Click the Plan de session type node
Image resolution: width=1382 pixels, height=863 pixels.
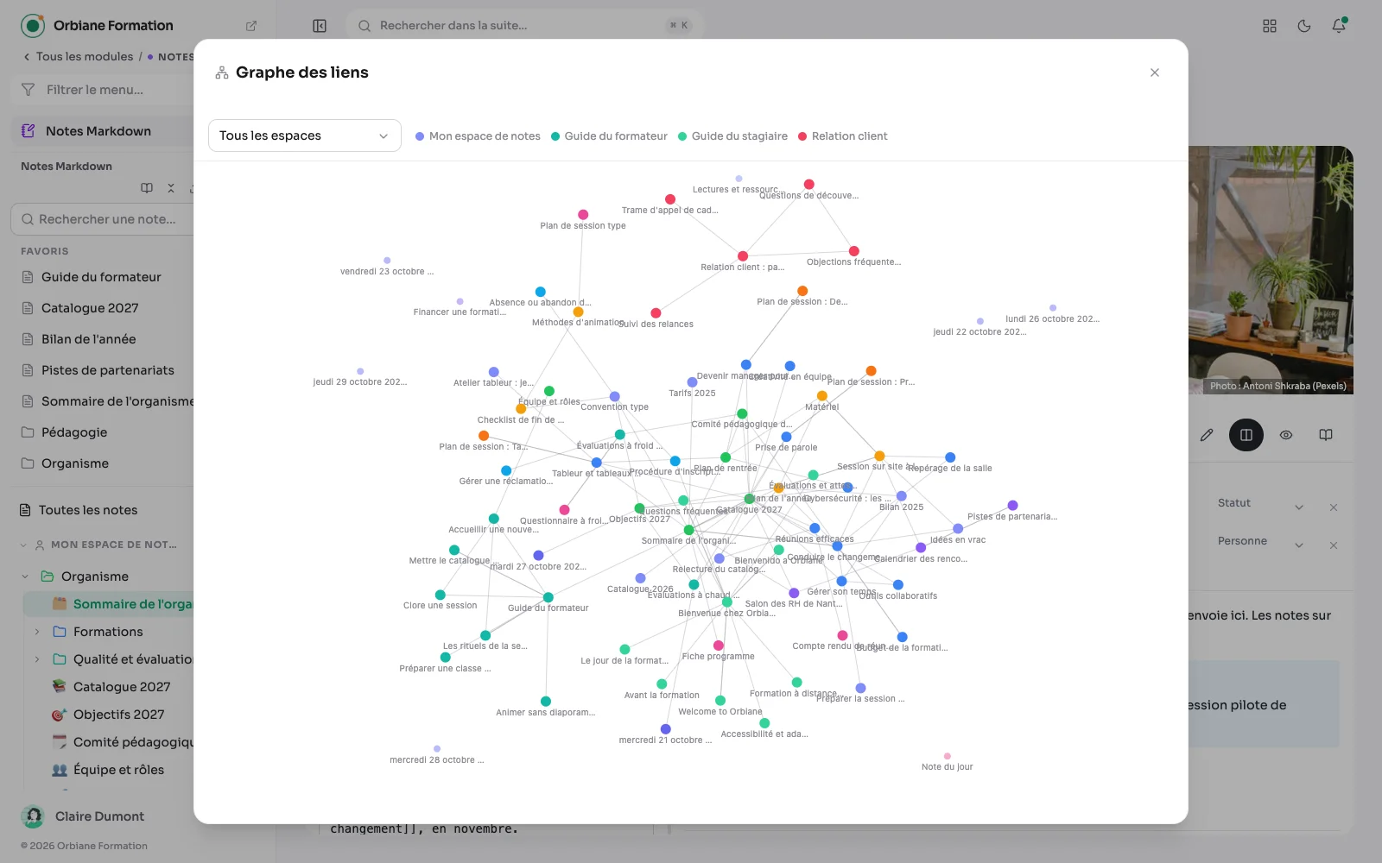pos(583,215)
